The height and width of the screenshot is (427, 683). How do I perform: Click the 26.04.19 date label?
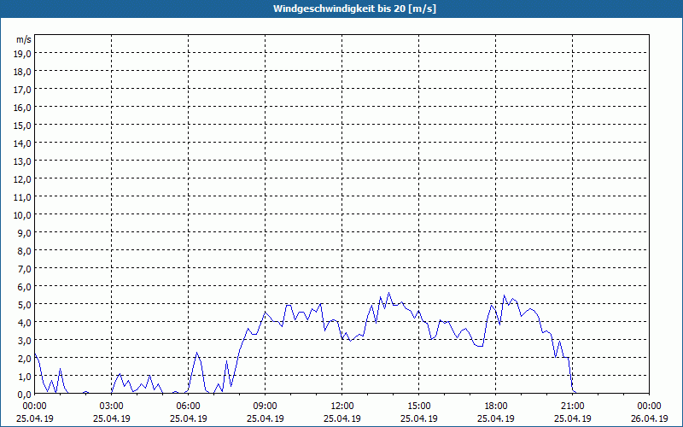[x=650, y=418]
